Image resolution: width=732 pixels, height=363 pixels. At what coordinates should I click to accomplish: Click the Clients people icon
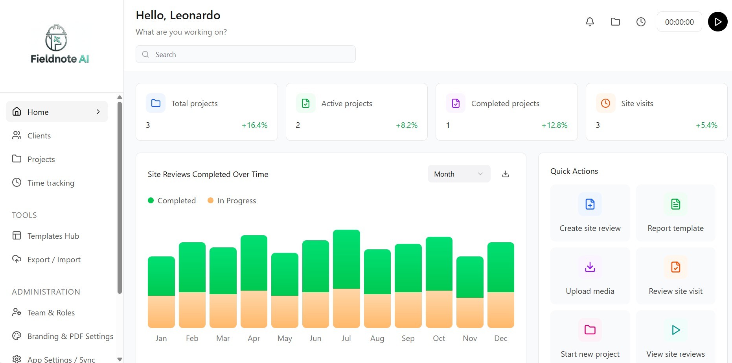(17, 135)
